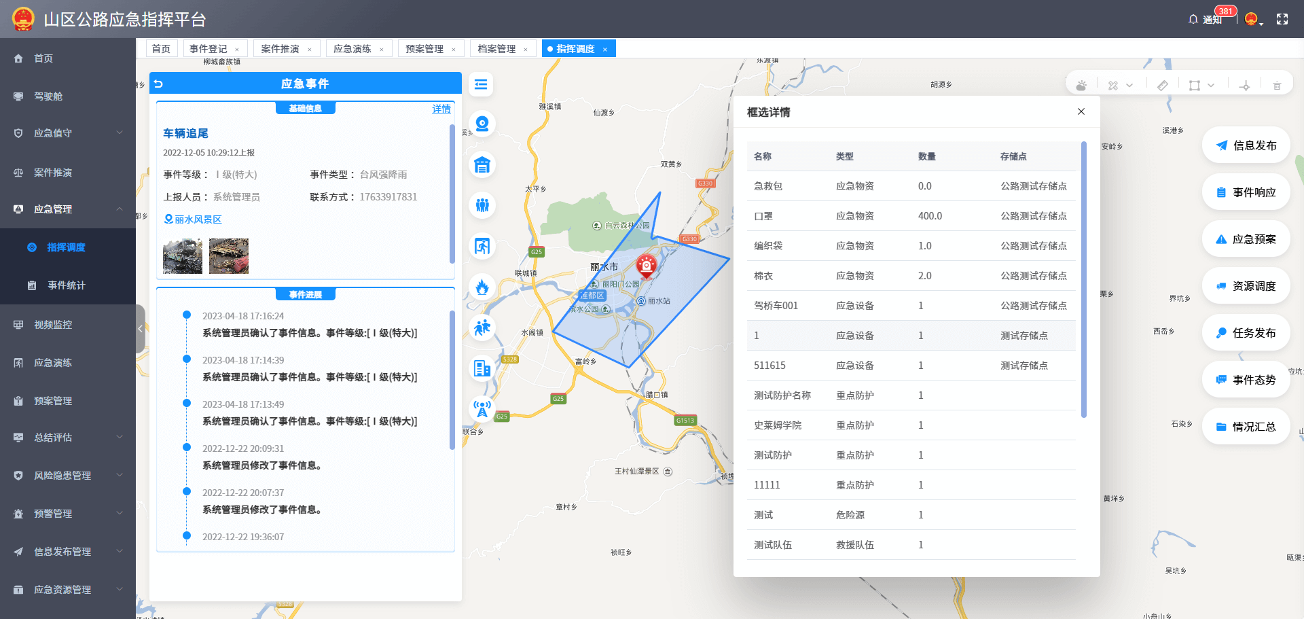Toggle fullscreen from the top right corner
The width and height of the screenshot is (1304, 619).
(1283, 19)
